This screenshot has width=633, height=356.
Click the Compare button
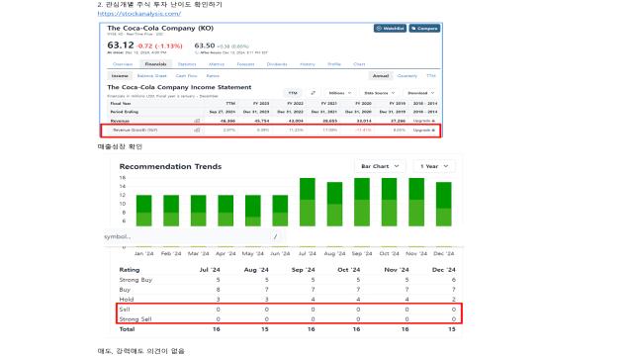pyautogui.click(x=424, y=29)
